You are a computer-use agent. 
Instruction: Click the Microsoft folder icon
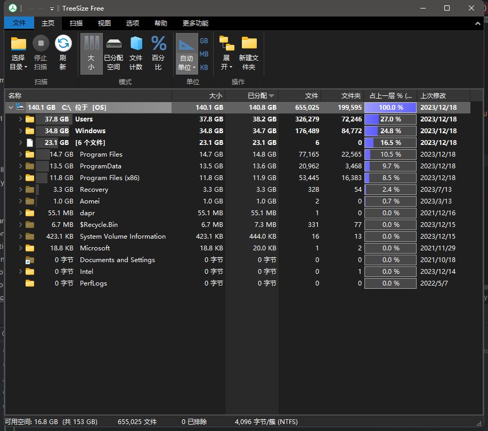[x=30, y=248]
